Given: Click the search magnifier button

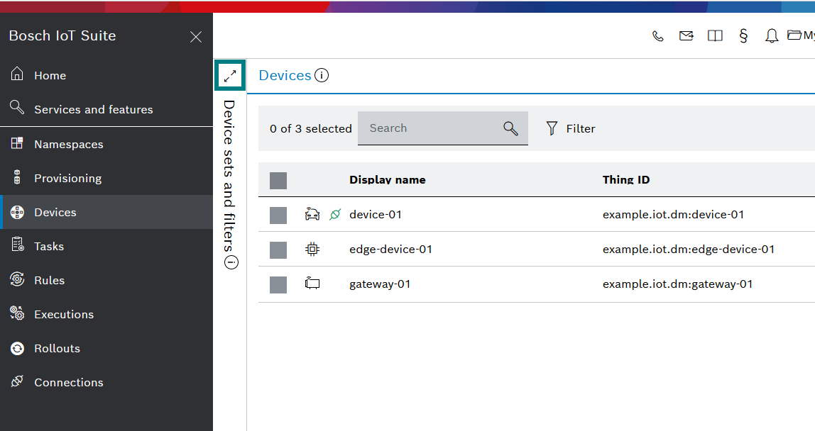Looking at the screenshot, I should pos(510,128).
